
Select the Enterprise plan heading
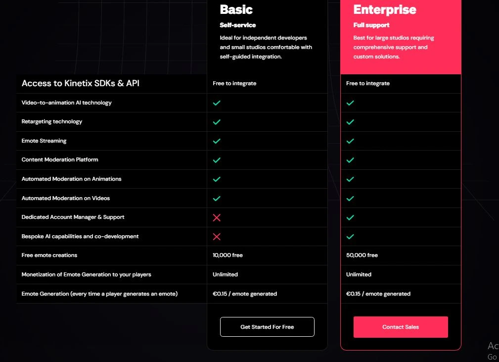pyautogui.click(x=385, y=9)
